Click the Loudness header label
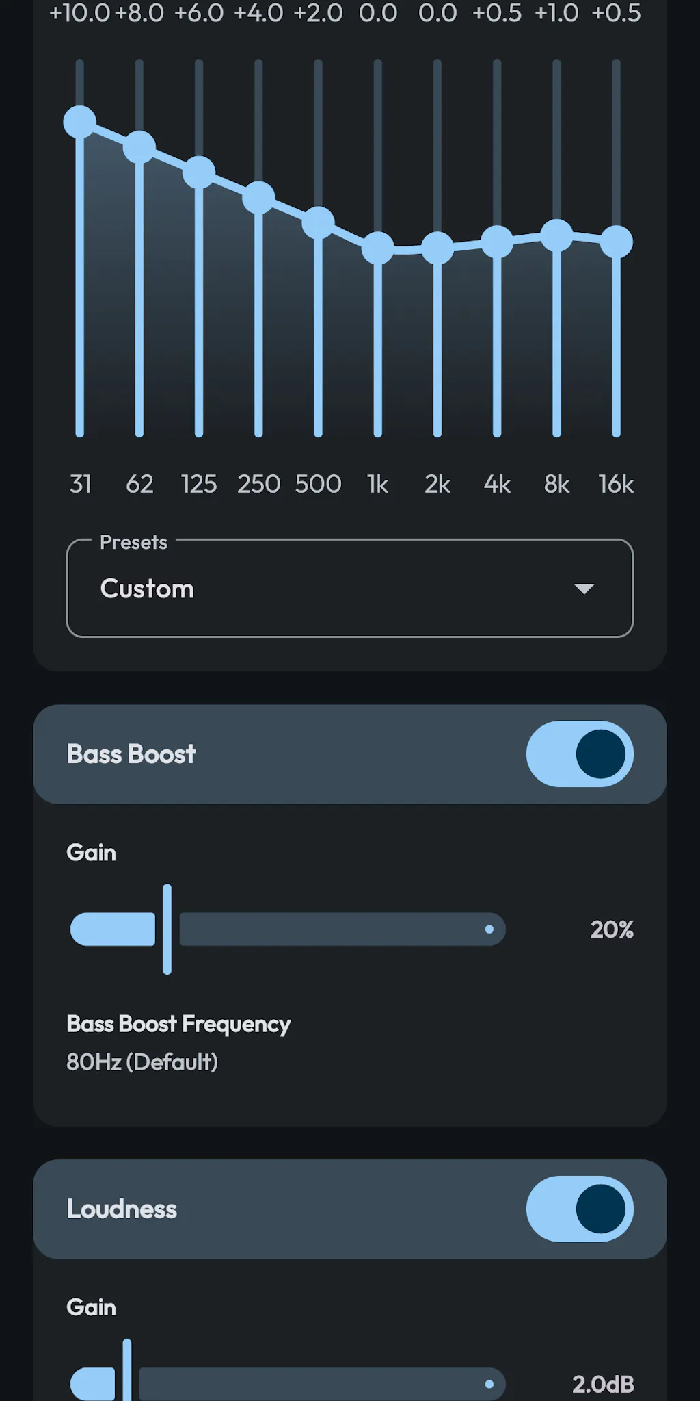The image size is (700, 1401). (122, 1209)
